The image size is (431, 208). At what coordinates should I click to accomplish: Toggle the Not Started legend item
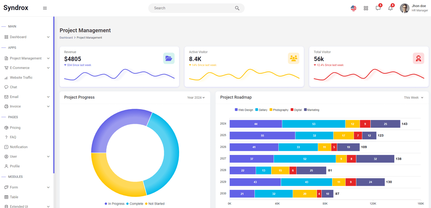pos(155,204)
